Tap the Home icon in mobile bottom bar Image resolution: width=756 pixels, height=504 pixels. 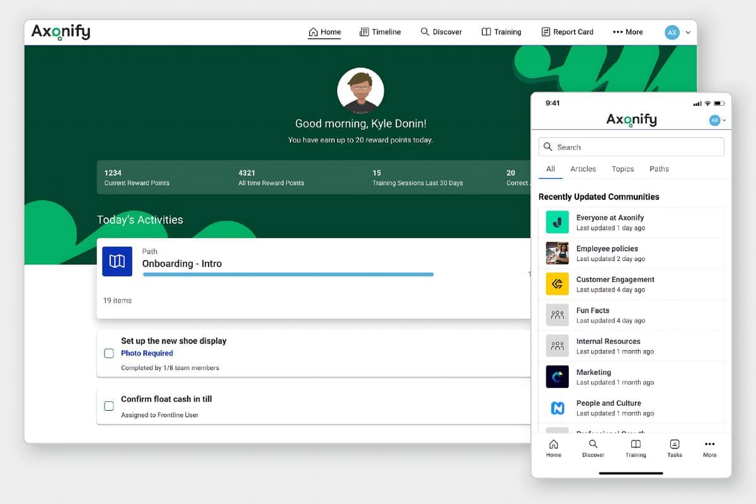coord(554,444)
